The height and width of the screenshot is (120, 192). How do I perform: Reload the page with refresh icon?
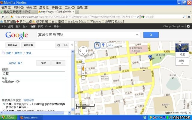coord(138,17)
